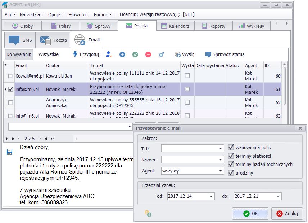This screenshot has height=223, width=308.
Task: Open the Opcje menu
Action: tap(56, 14)
